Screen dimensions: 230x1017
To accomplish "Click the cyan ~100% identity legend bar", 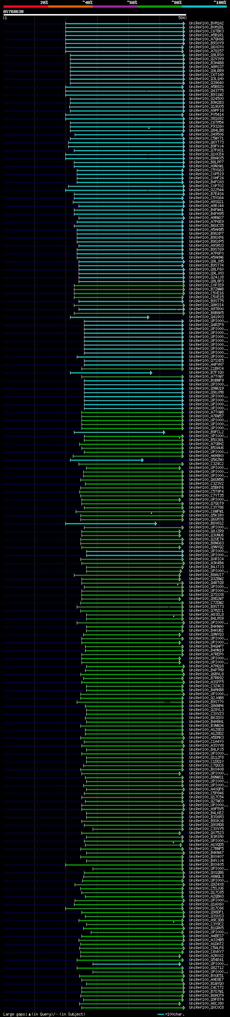I will pos(204,7).
